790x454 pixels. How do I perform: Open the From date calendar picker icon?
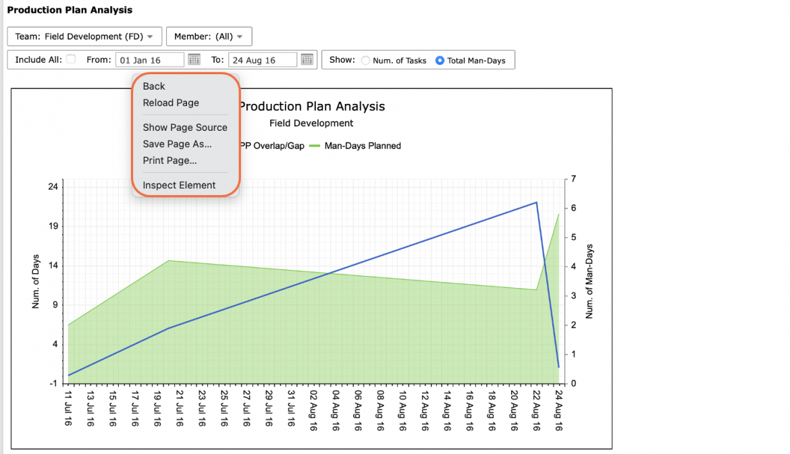tap(194, 59)
